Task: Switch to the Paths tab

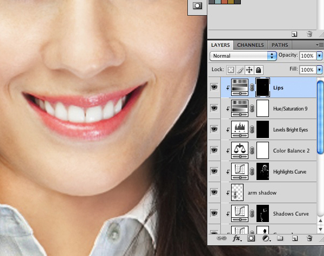Action: pyautogui.click(x=279, y=45)
